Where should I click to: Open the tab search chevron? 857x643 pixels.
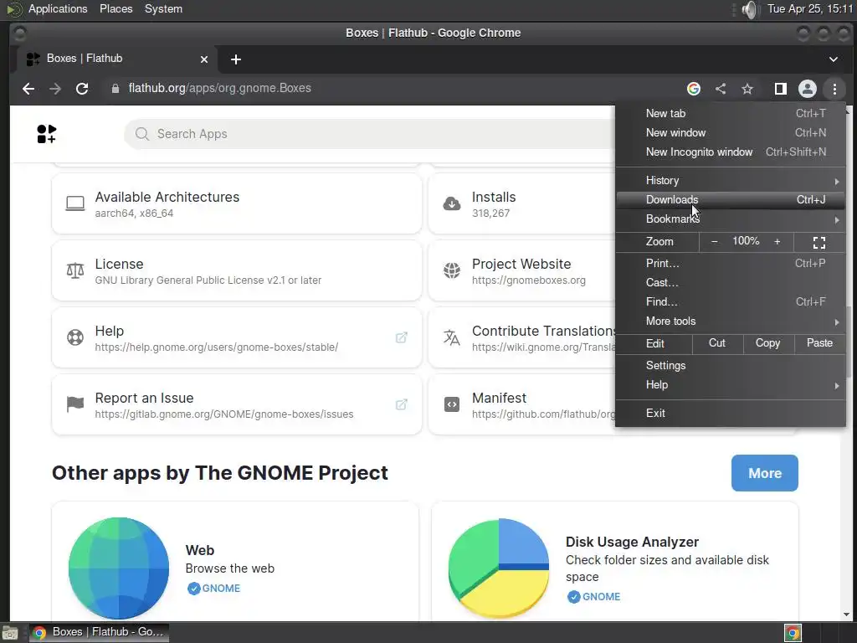click(833, 59)
